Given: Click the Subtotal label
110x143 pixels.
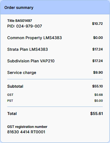Looking at the screenshot, I should pyautogui.click(x=15, y=86).
